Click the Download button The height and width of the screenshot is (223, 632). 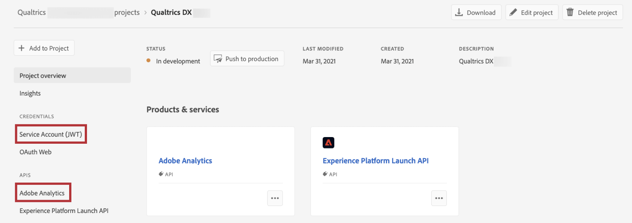[476, 12]
